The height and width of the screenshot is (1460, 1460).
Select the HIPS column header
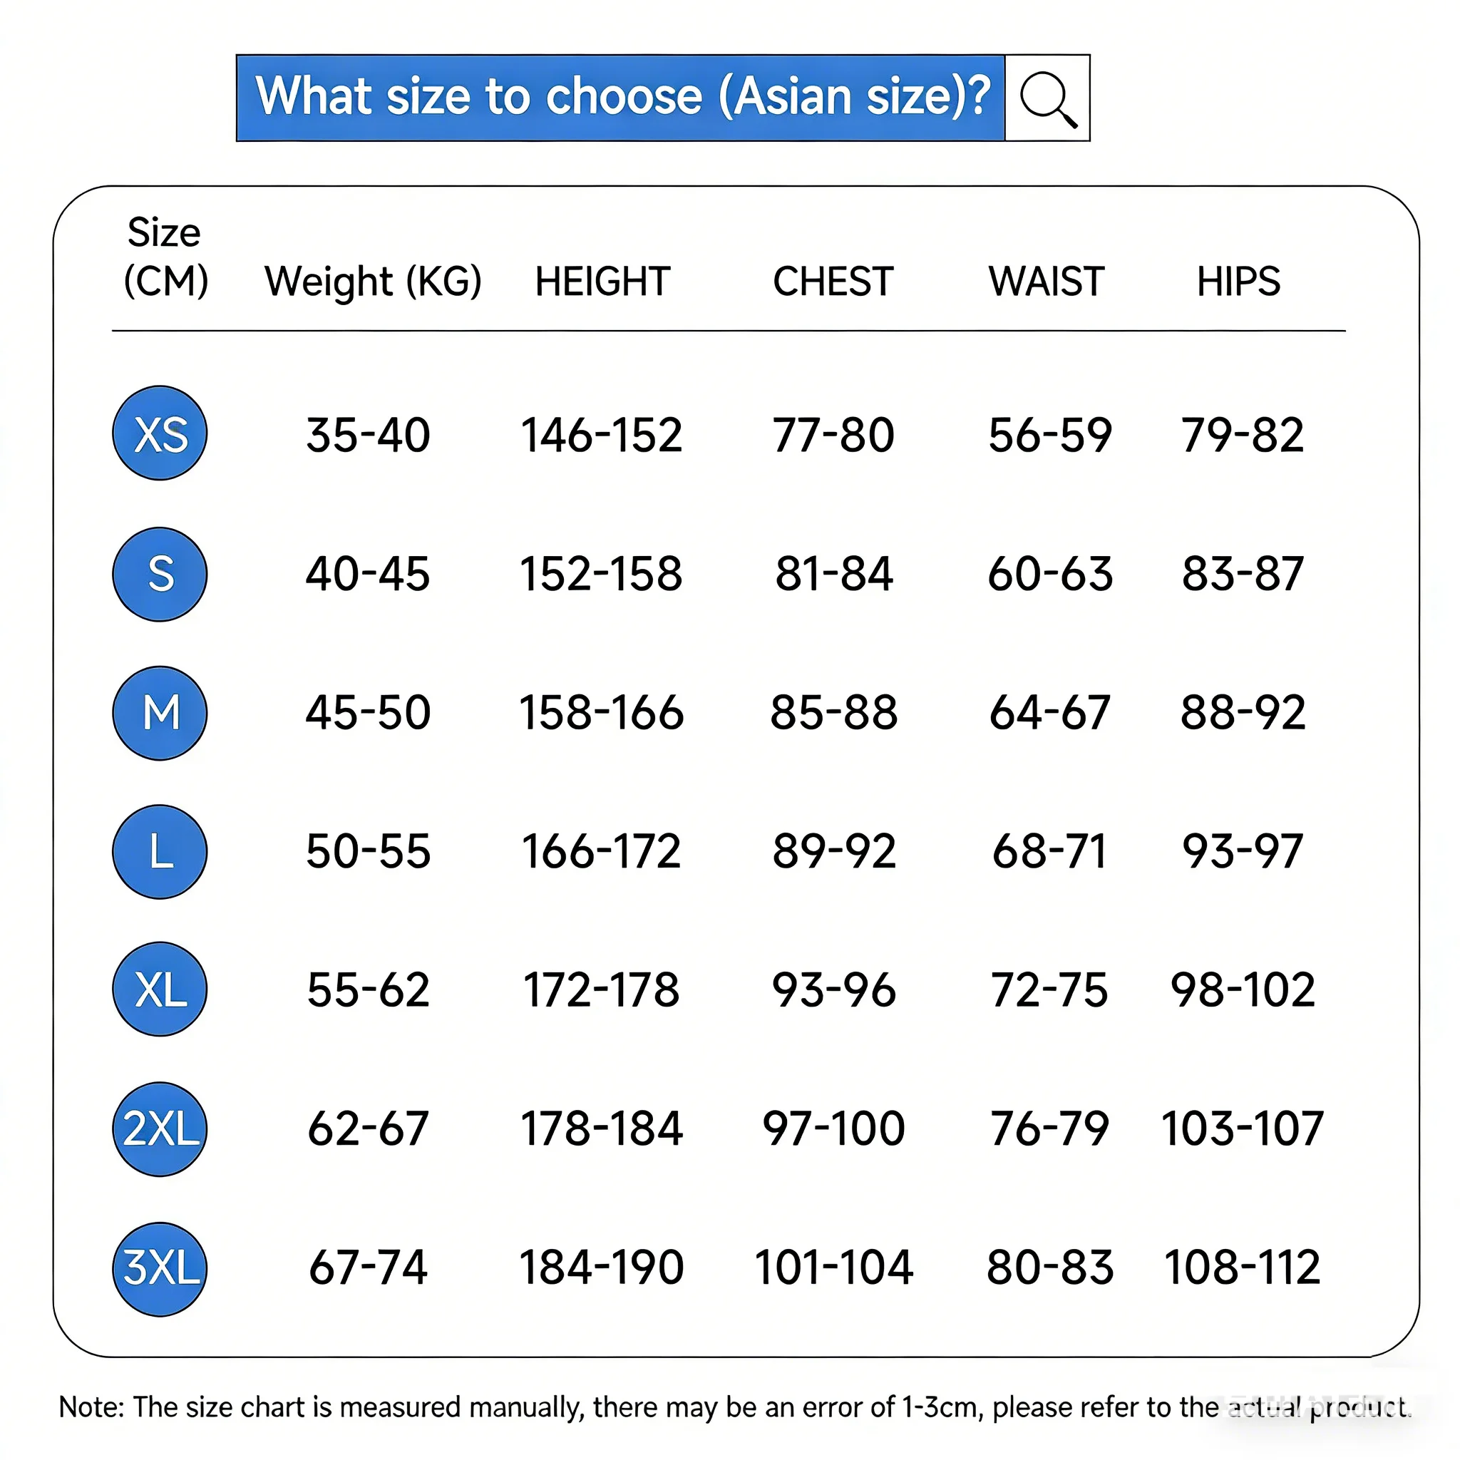[1238, 281]
